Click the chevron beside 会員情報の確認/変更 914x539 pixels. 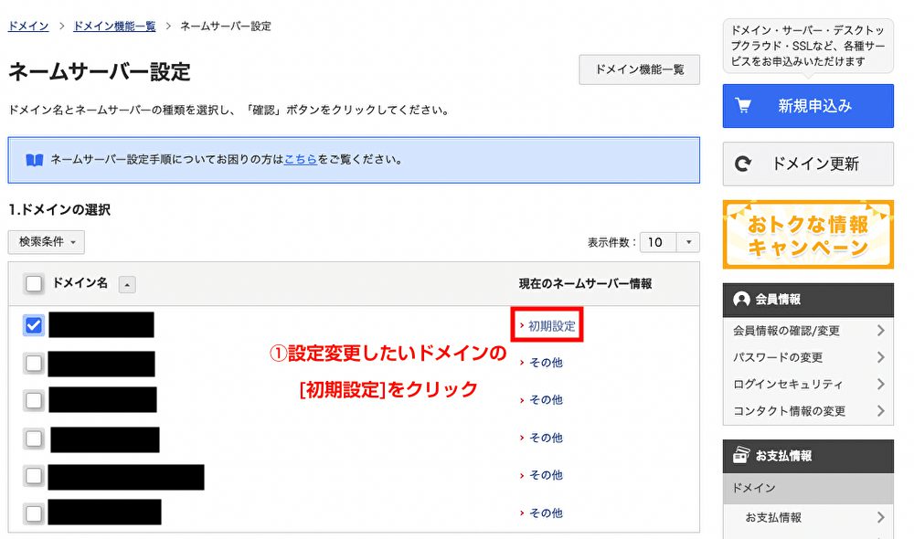click(x=880, y=331)
